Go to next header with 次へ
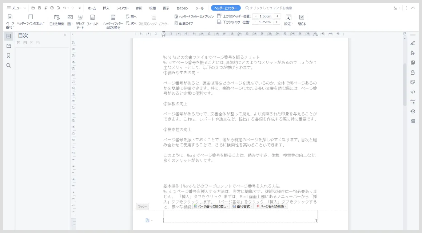This screenshot has width=422, height=233. tap(131, 23)
